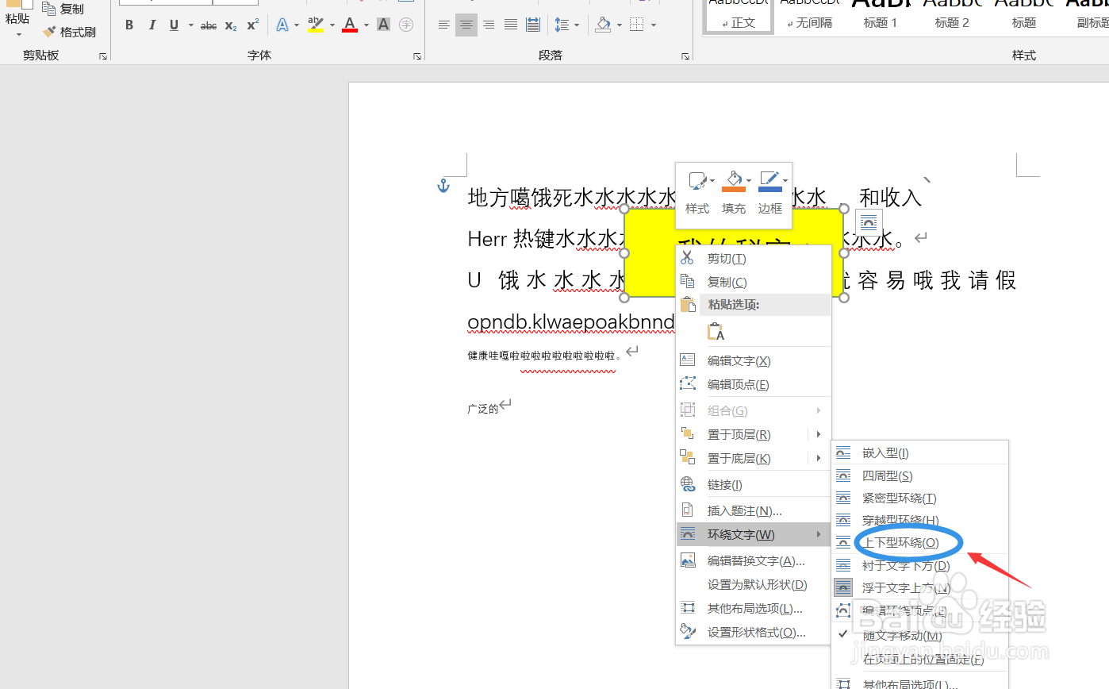Apply subscript with the X₂ icon
The height and width of the screenshot is (689, 1109).
pyautogui.click(x=229, y=25)
